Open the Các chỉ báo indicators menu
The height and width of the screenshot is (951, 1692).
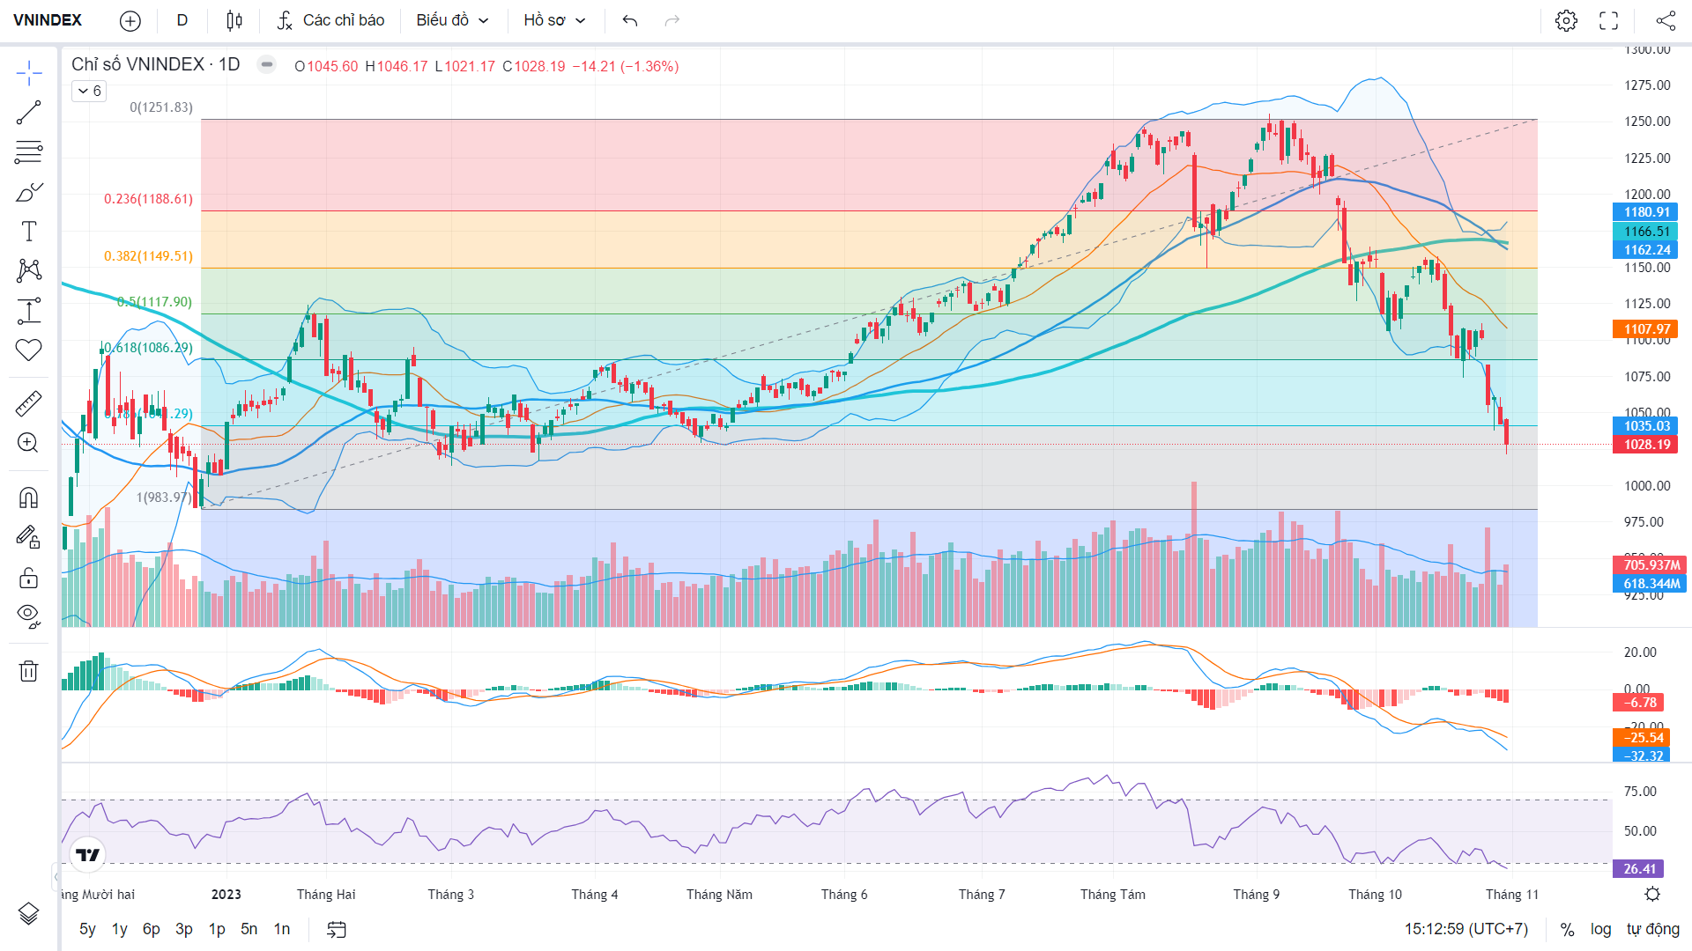pos(330,20)
